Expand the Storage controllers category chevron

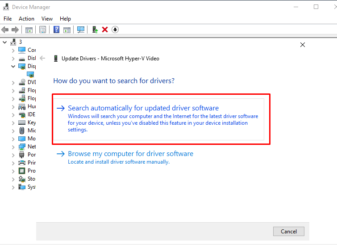click(13, 179)
